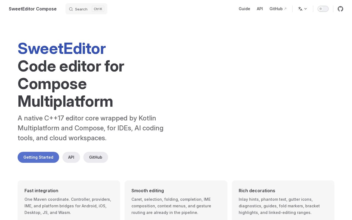Click the Getting Started button

[x=38, y=157]
